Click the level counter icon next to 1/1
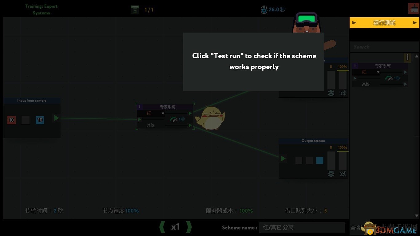This screenshot has height=236, width=420. pos(135,10)
